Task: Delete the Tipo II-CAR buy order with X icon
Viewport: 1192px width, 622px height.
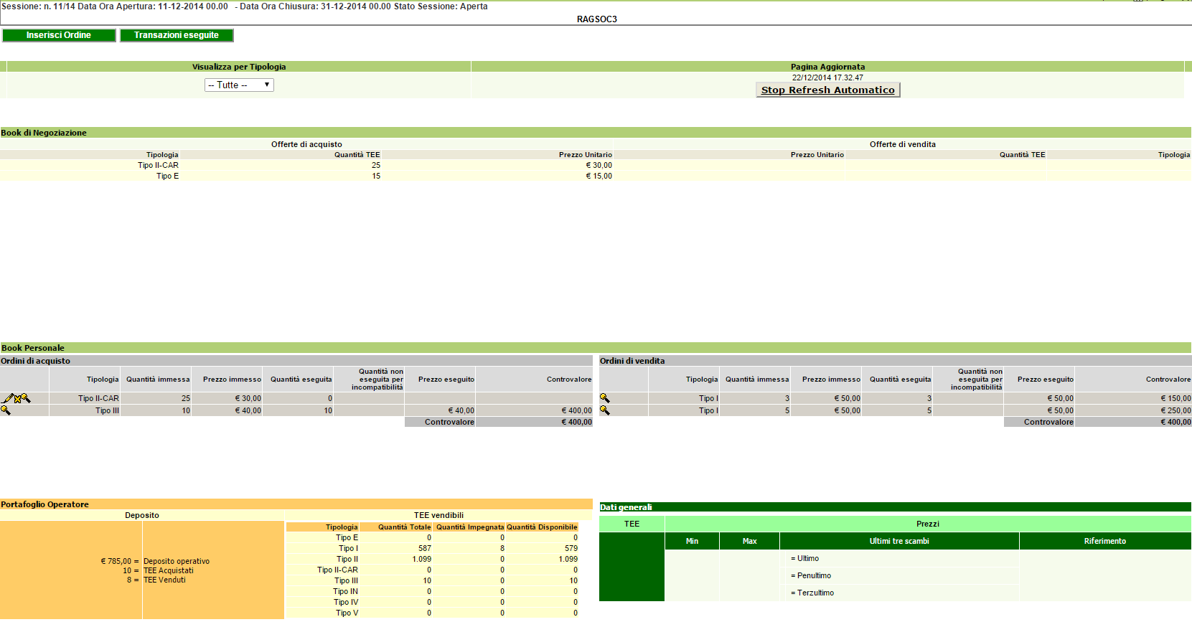Action: 17,399
